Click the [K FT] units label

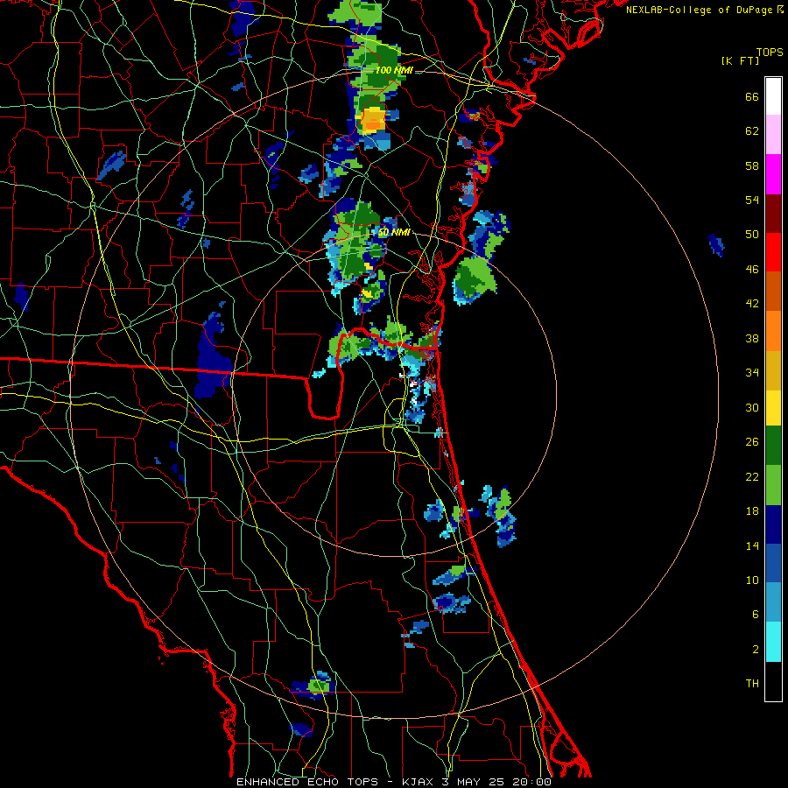(740, 61)
